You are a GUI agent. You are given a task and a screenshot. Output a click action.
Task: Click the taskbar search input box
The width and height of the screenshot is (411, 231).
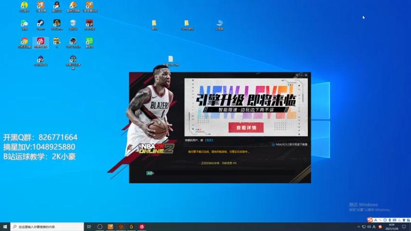(x=47, y=226)
